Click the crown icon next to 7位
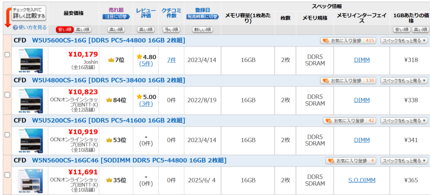430x195 pixels. [x=111, y=60]
